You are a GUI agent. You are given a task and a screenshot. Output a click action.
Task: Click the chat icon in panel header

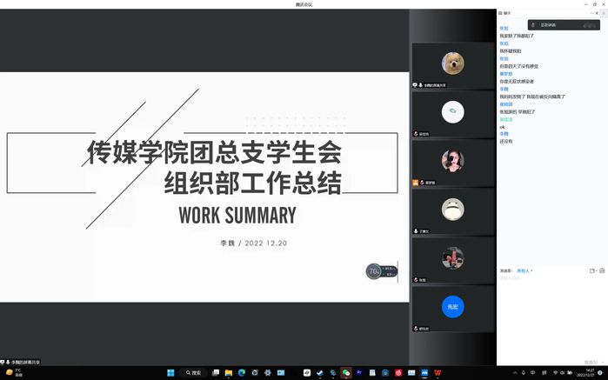click(x=502, y=13)
